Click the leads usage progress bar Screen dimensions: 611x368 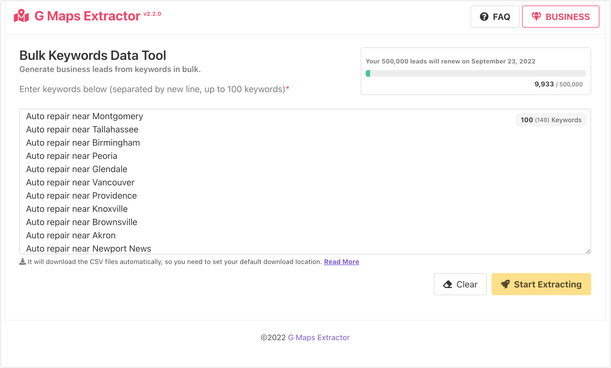(x=475, y=73)
